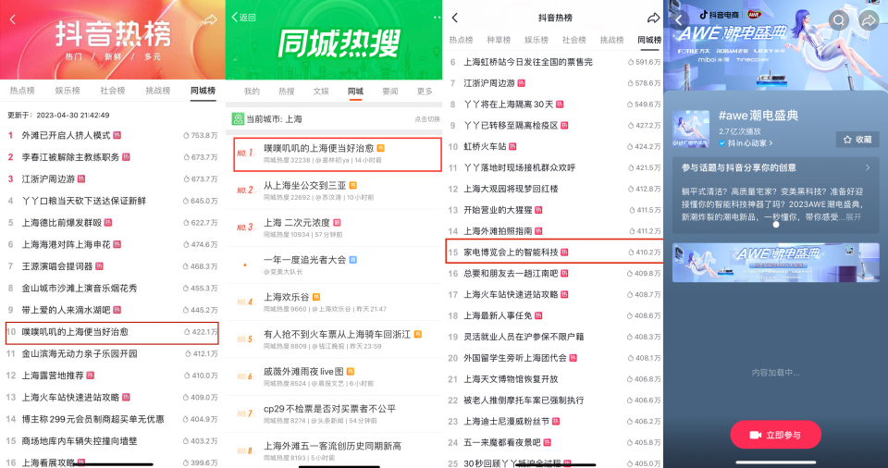The height and width of the screenshot is (468, 888).
Task: Open three-dot menu on 同城热搜 screen
Action: pyautogui.click(x=437, y=18)
